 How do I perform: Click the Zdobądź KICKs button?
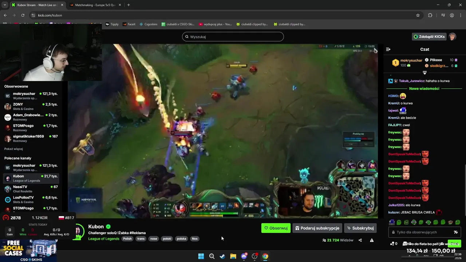pos(429,36)
